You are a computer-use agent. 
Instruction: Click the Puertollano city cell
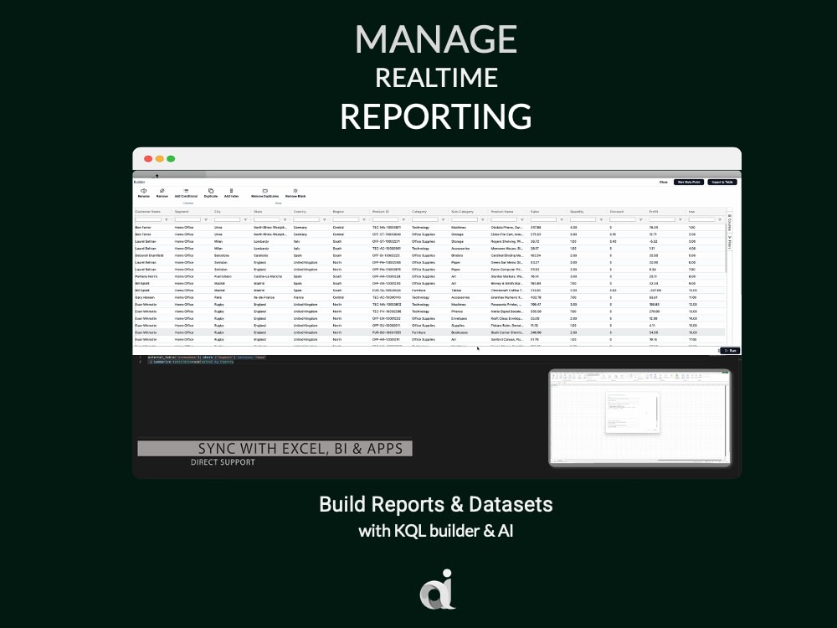(223, 276)
